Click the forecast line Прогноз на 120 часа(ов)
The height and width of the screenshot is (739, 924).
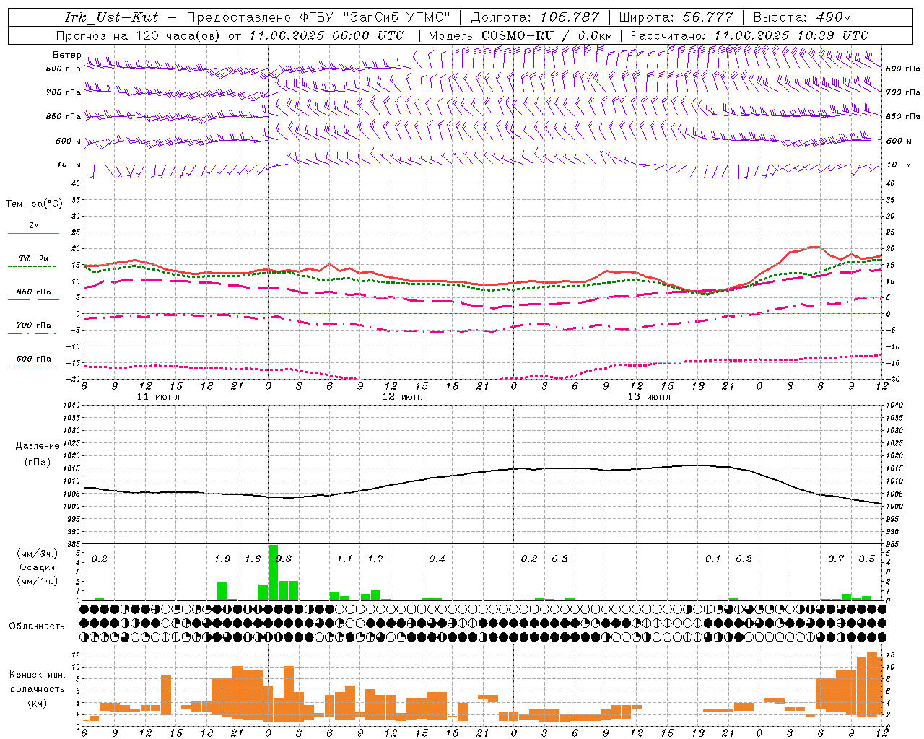coord(139,35)
